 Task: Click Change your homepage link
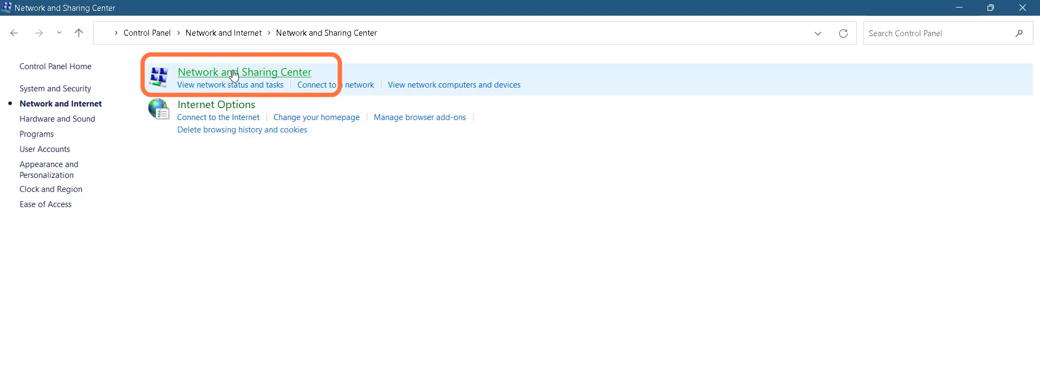pyautogui.click(x=316, y=117)
